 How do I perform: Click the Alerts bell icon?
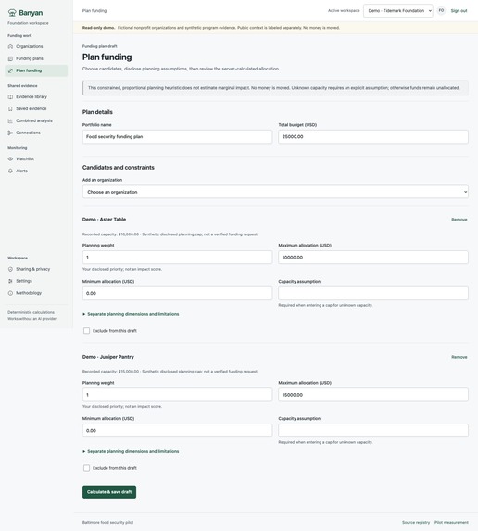click(x=10, y=171)
